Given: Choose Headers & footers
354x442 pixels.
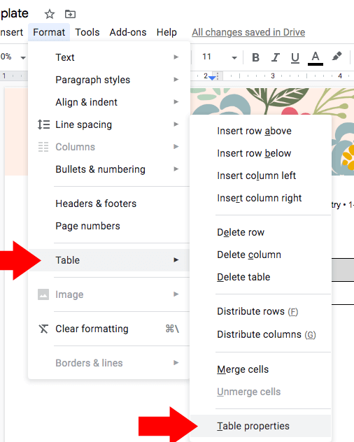Looking at the screenshot, I should pyautogui.click(x=109, y=204).
